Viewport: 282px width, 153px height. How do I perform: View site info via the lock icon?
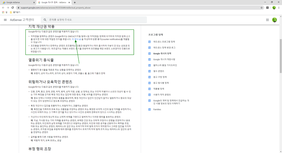18,8
